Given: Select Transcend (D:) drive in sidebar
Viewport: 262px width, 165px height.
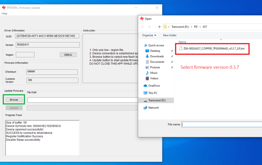Looking at the screenshot, I should click(157, 100).
